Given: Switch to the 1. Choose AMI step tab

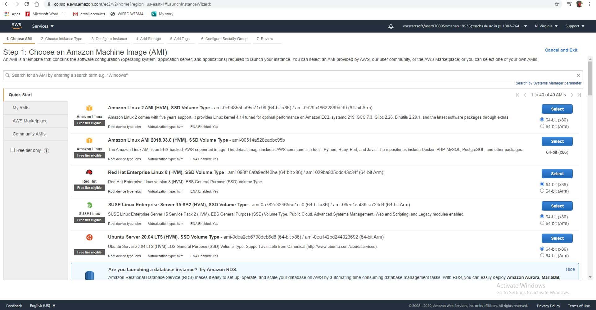Looking at the screenshot, I should coord(19,39).
